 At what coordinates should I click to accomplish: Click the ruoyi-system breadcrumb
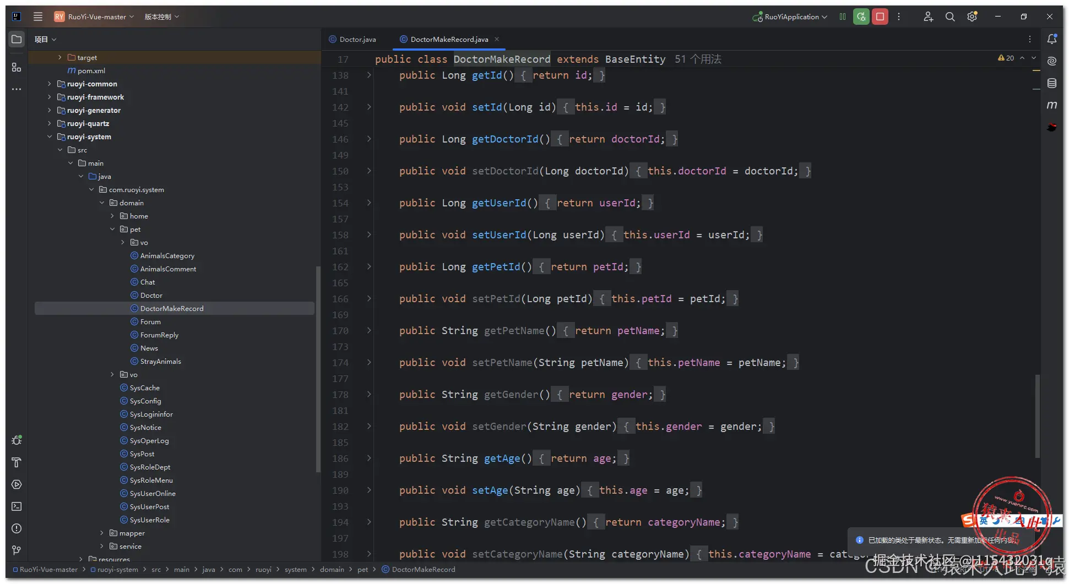pos(115,569)
